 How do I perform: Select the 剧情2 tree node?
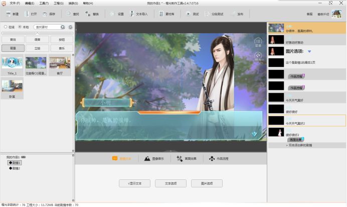click(15, 168)
